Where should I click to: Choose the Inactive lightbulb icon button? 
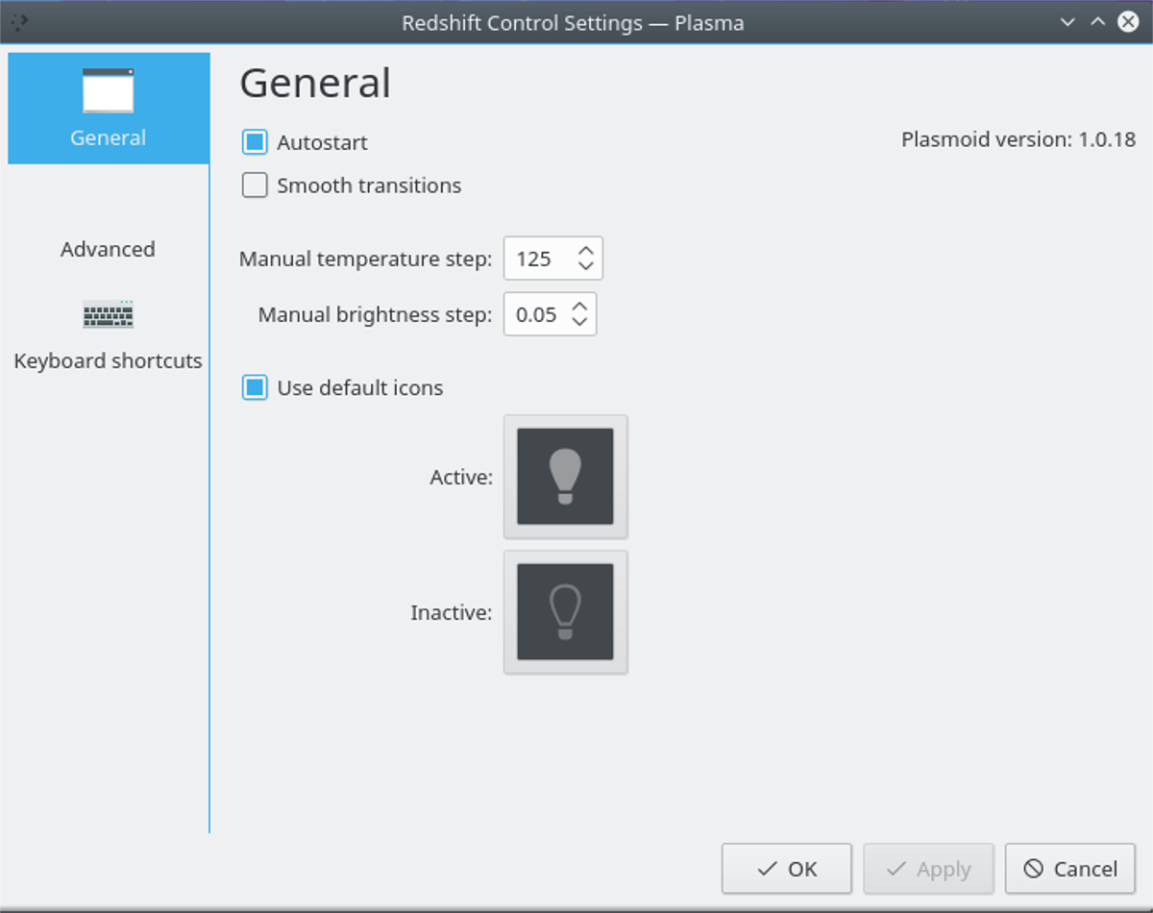[x=565, y=612]
